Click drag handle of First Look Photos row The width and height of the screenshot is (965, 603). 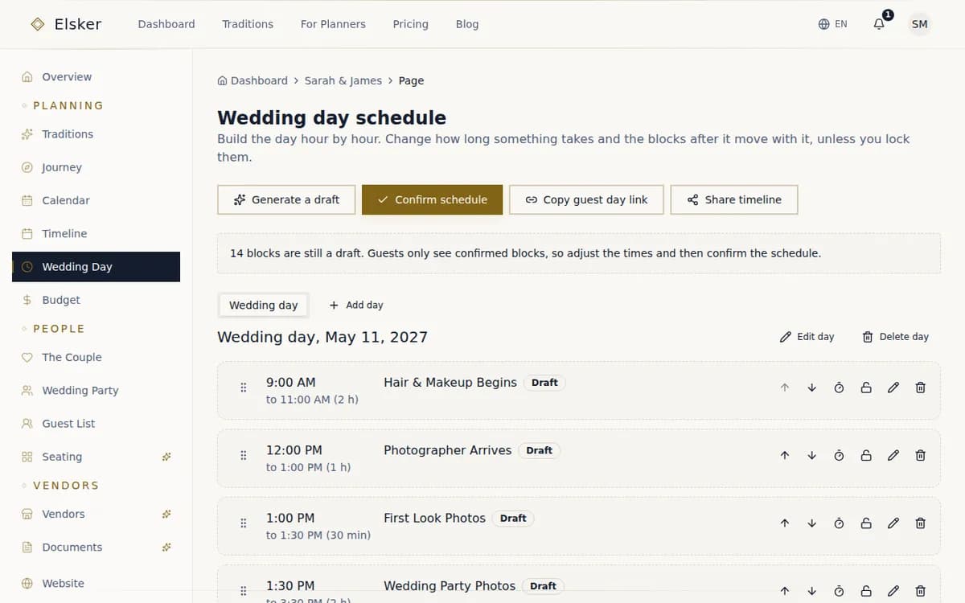click(x=243, y=523)
